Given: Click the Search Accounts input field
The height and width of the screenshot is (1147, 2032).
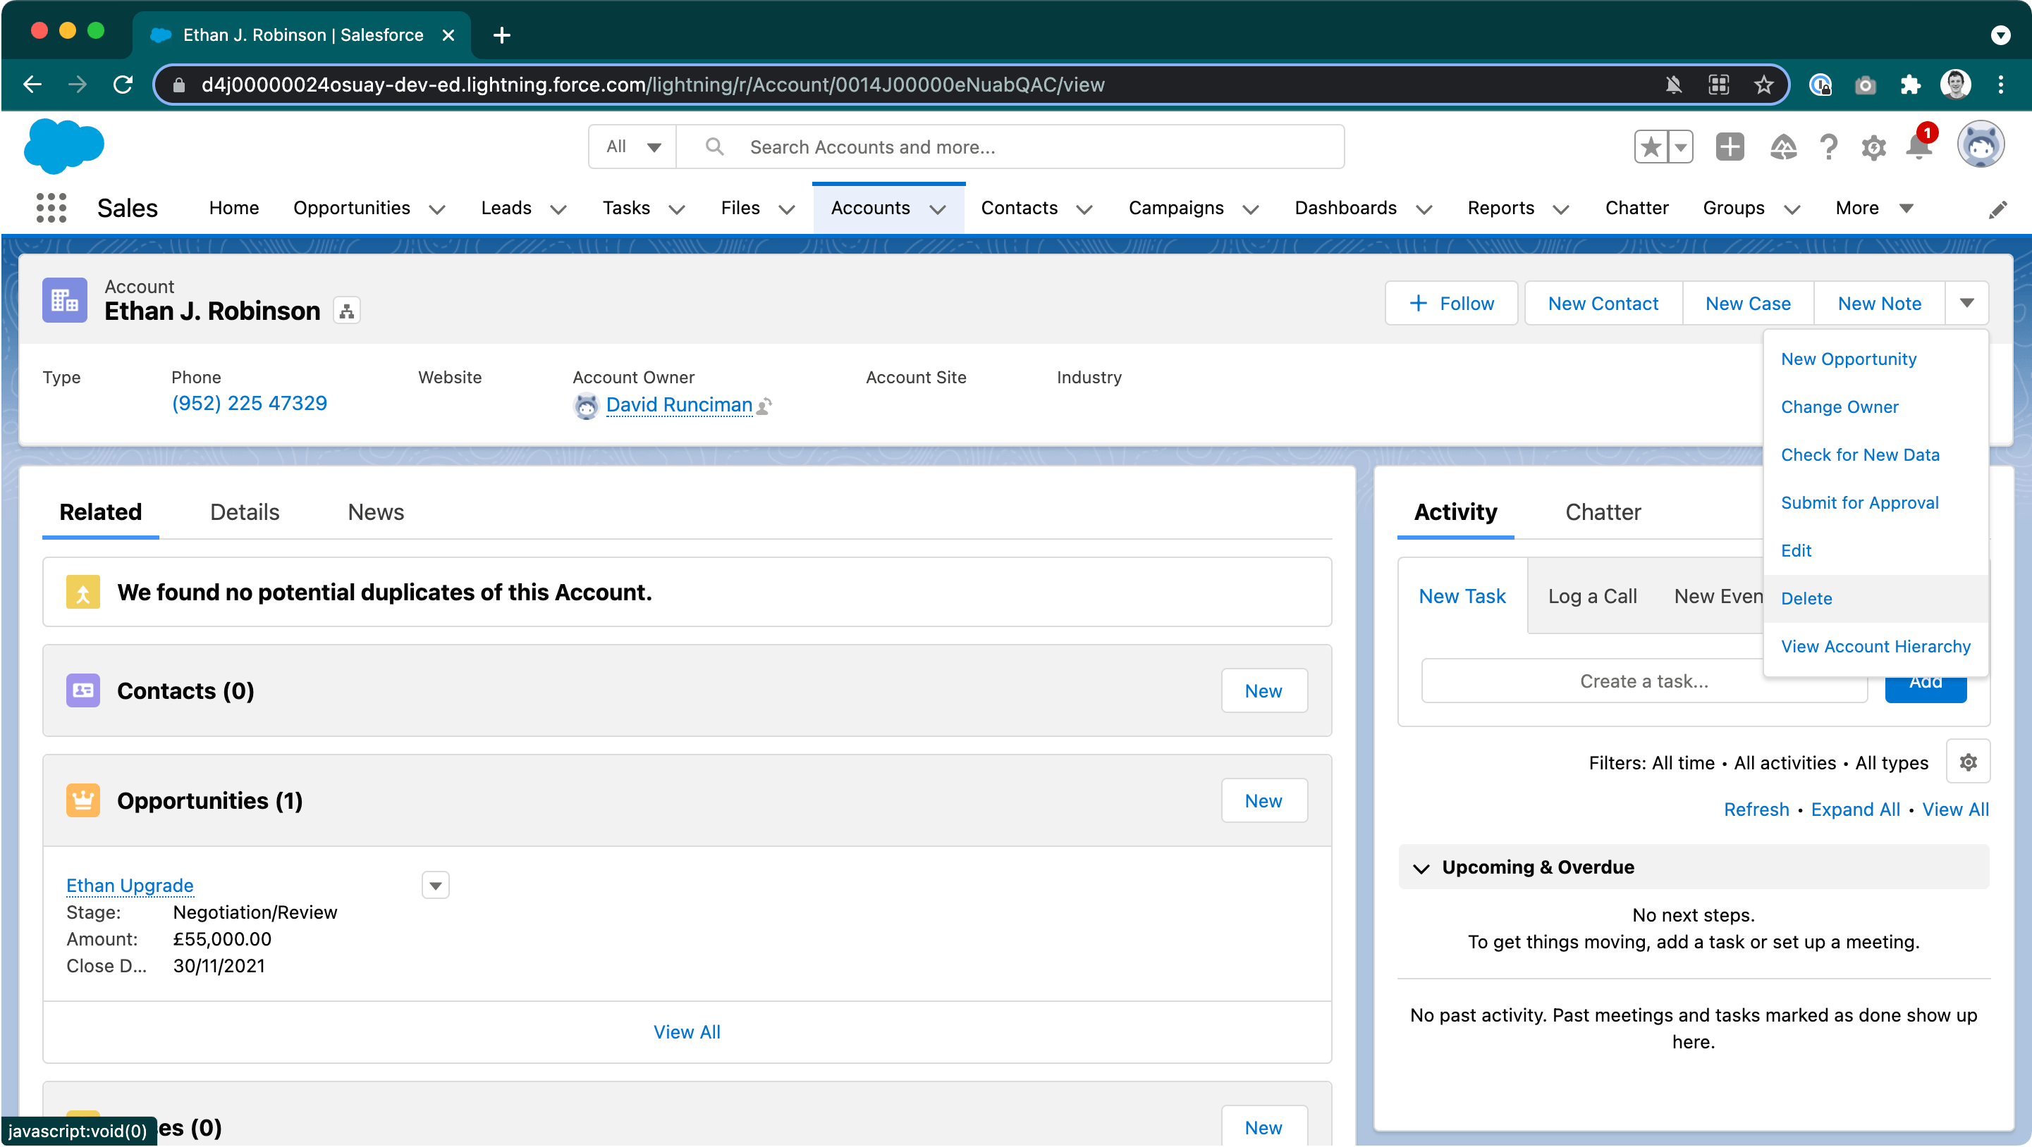Looking at the screenshot, I should pyautogui.click(x=1025, y=147).
